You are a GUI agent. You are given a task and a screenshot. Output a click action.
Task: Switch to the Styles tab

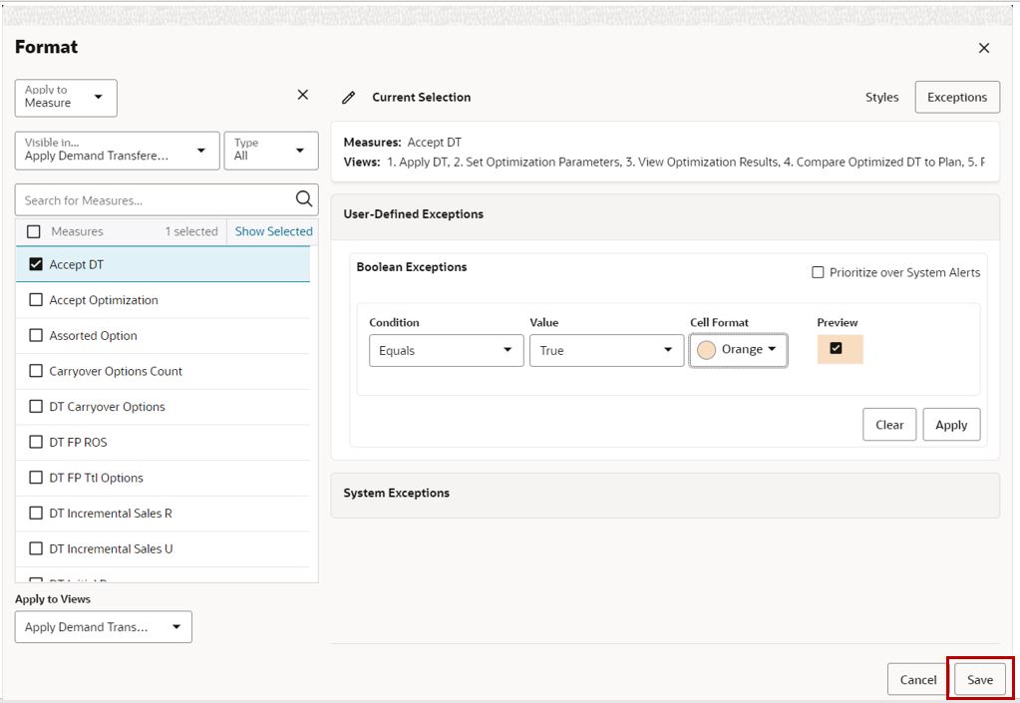pyautogui.click(x=881, y=97)
